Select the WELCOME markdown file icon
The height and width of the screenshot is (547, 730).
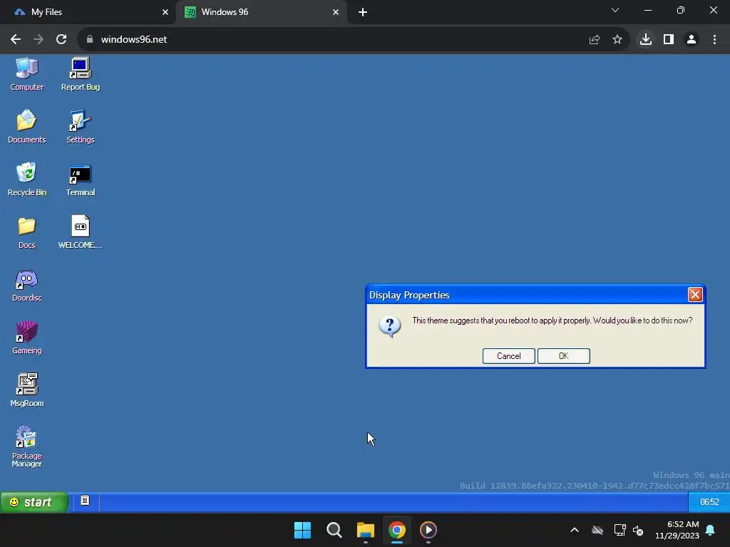80,231
